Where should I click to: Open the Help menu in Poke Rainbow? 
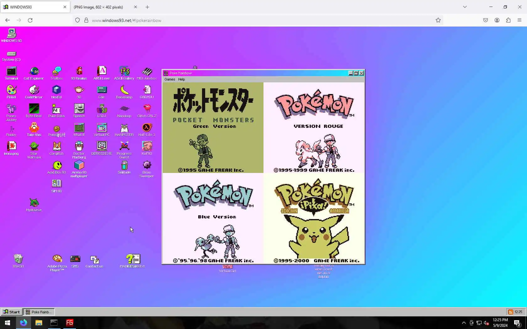click(182, 79)
